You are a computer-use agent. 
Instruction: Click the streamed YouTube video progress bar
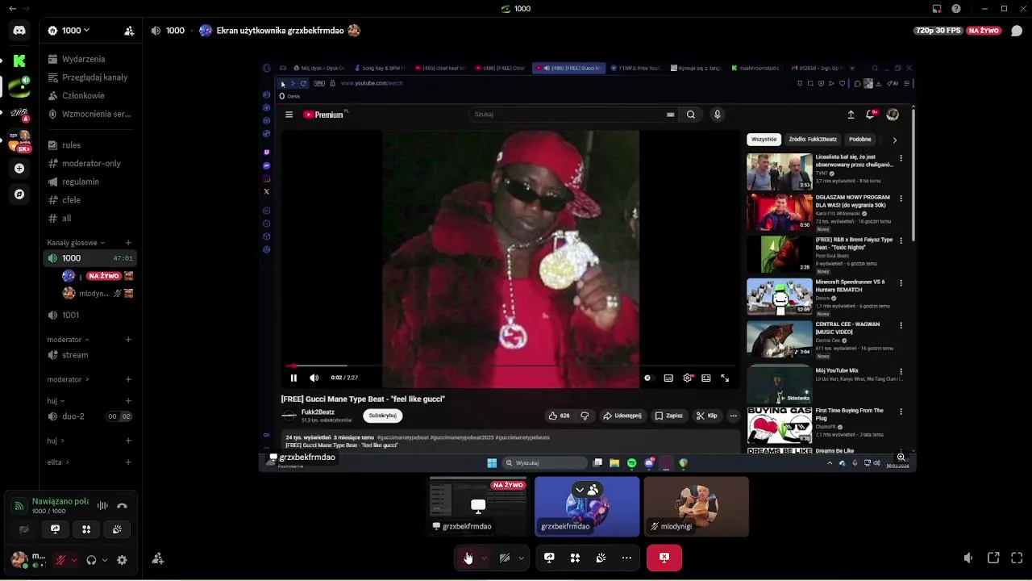tap(509, 366)
